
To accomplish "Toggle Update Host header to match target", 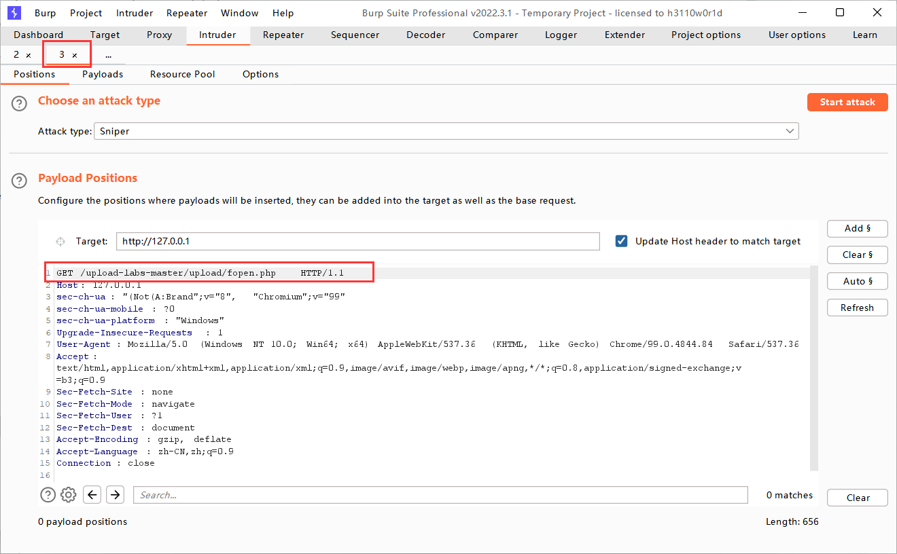I will pyautogui.click(x=621, y=241).
